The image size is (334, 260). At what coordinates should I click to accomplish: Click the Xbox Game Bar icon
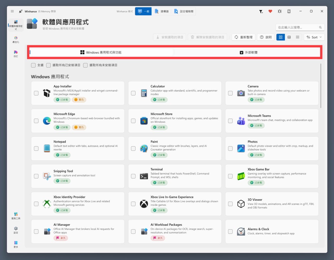tap(241, 176)
